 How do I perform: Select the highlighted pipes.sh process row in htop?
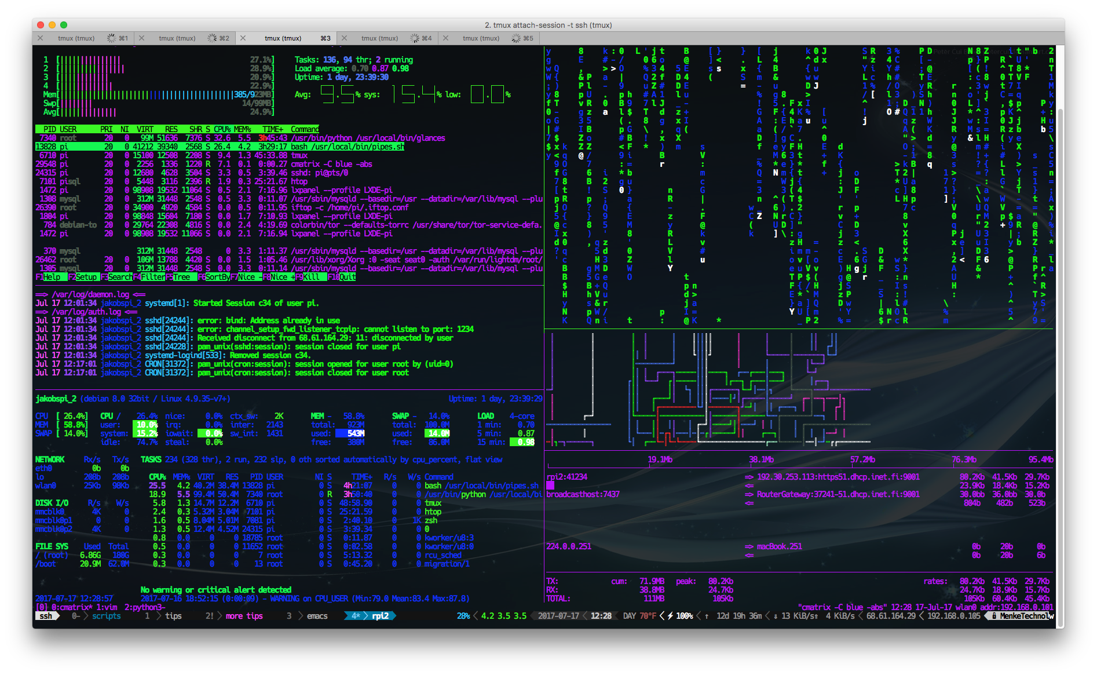pos(220,147)
